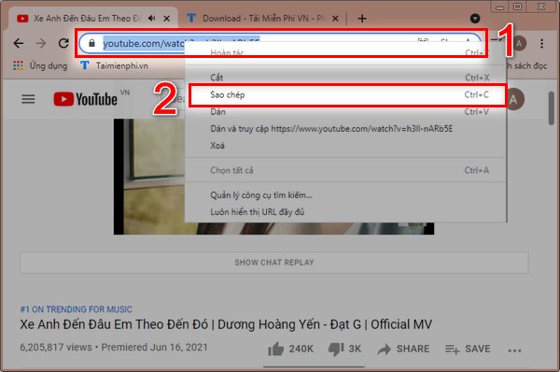Choose Sao chép from context menu
Image resolution: width=560 pixels, height=372 pixels.
[x=345, y=94]
